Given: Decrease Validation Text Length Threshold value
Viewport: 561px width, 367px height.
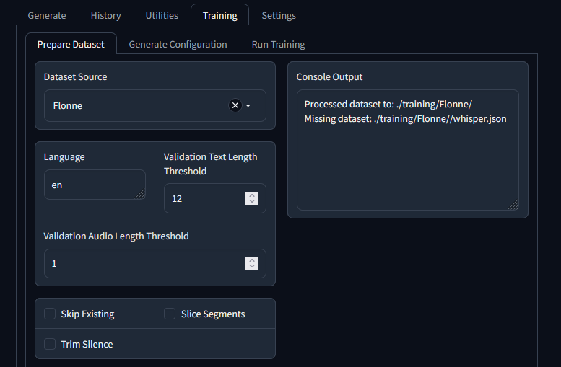Looking at the screenshot, I should pyautogui.click(x=252, y=202).
